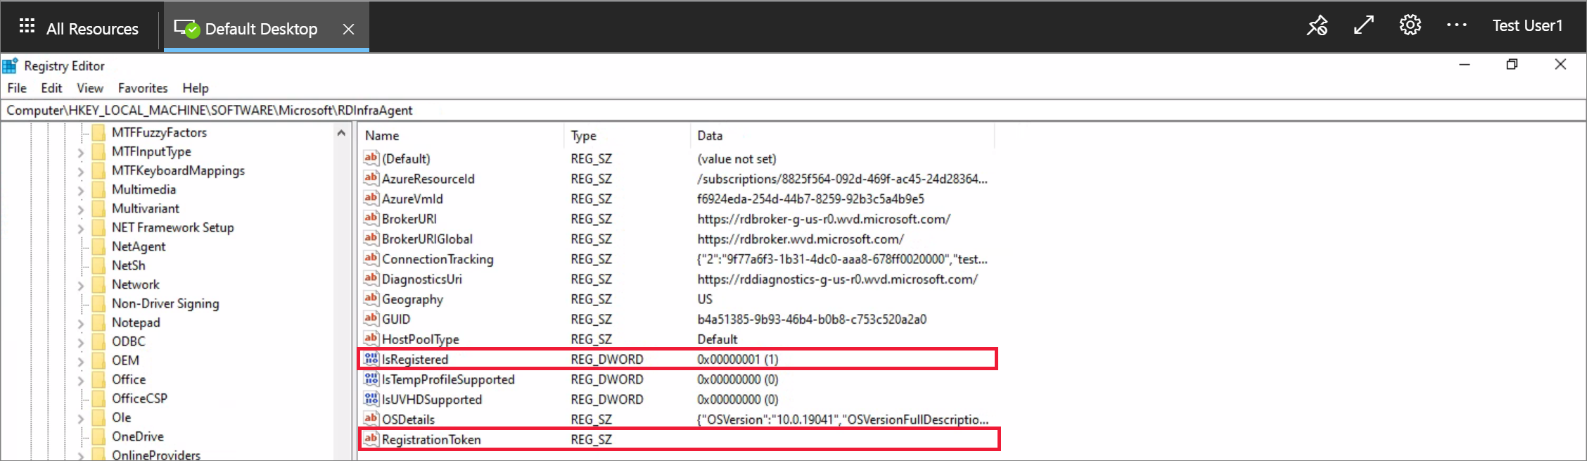Click the Registry Editor app icon
Screen dimensions: 1587x461
[x=10, y=65]
